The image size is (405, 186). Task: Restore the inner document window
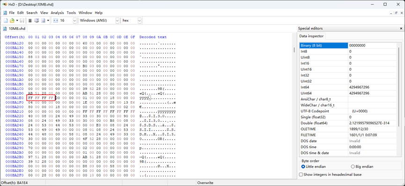[x=396, y=13]
